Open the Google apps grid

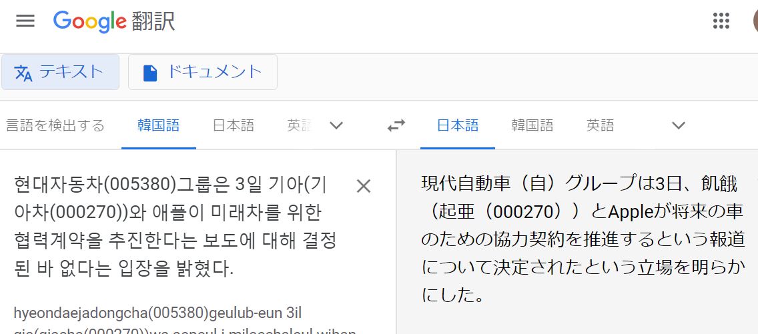pos(721,21)
